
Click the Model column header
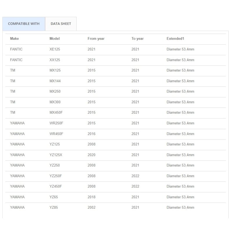[x=54, y=39]
